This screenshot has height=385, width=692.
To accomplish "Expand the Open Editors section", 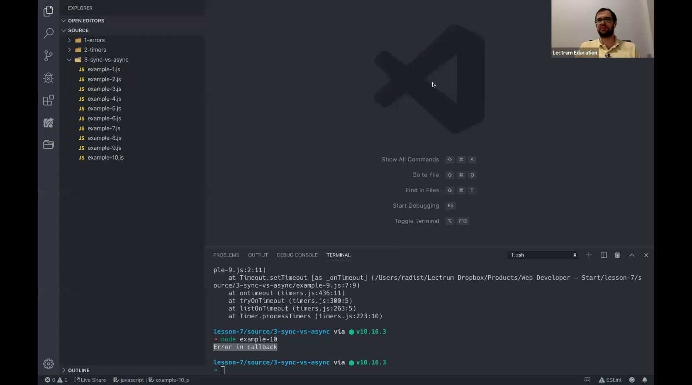I will [x=132, y=21].
